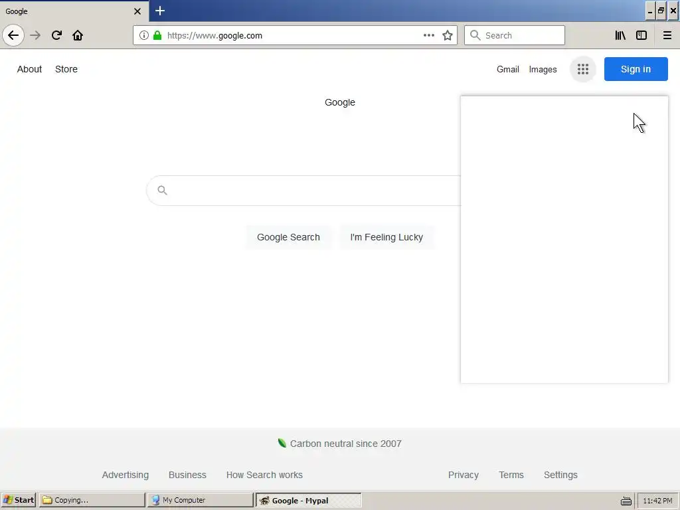Viewport: 680px width, 510px height.
Task: Click the magnifier in browser search box
Action: point(475,35)
